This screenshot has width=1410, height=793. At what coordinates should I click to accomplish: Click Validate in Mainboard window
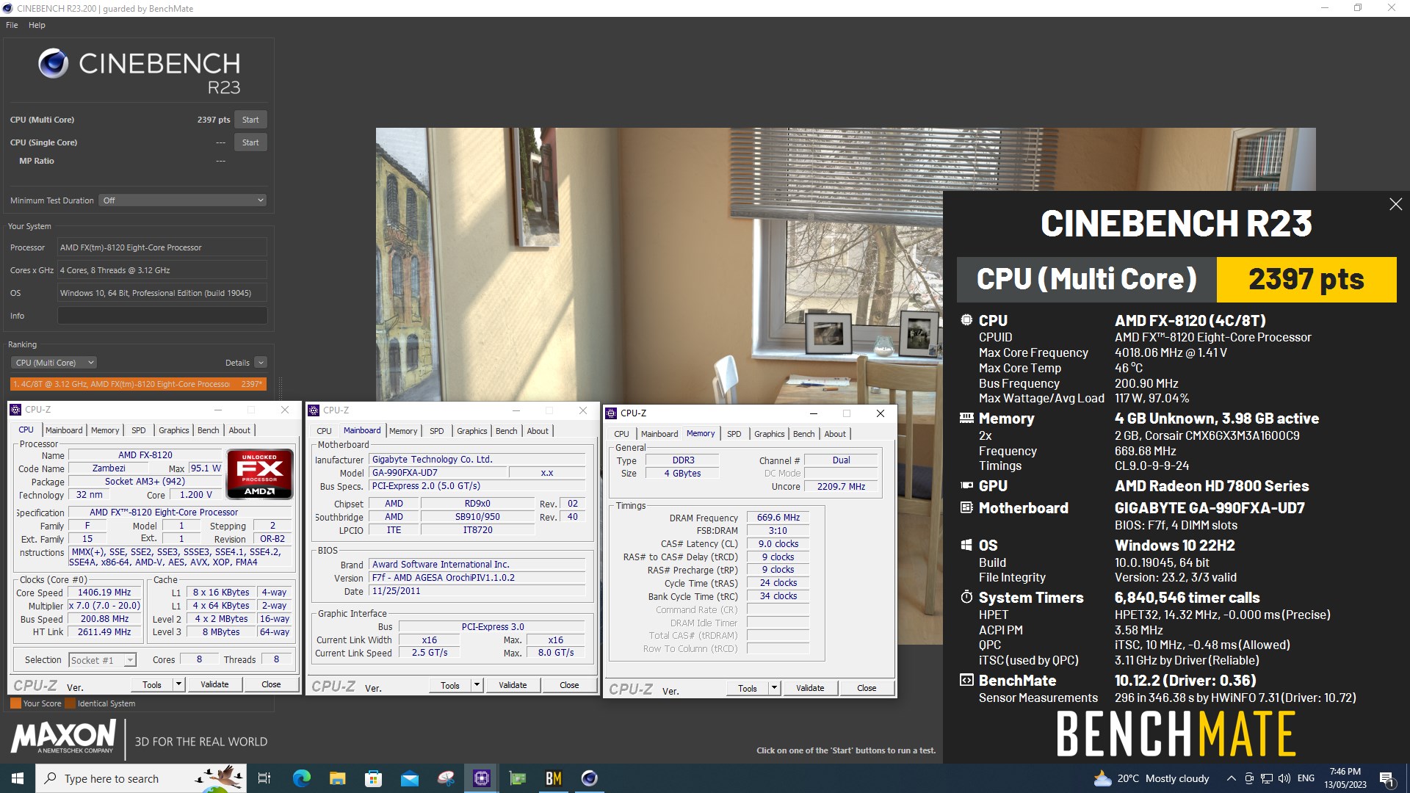click(513, 685)
